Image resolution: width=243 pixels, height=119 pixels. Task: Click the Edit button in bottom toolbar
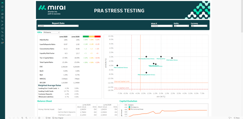(x=48, y=118)
